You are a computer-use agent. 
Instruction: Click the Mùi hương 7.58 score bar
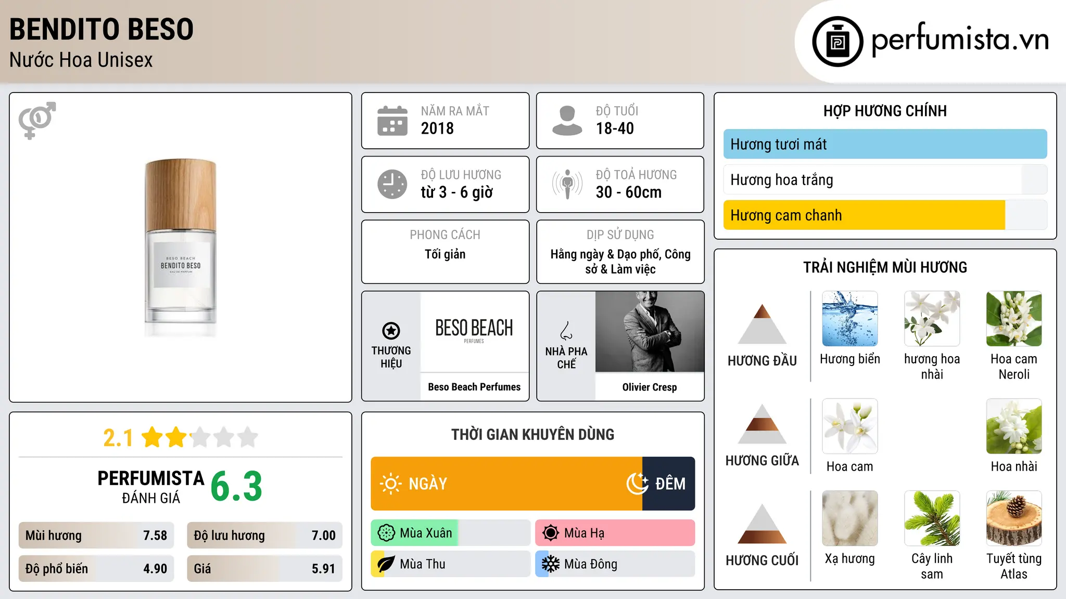(x=96, y=536)
